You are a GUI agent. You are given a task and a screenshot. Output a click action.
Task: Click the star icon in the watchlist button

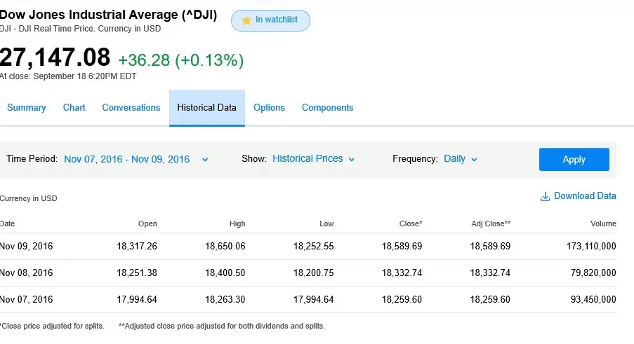tap(246, 20)
